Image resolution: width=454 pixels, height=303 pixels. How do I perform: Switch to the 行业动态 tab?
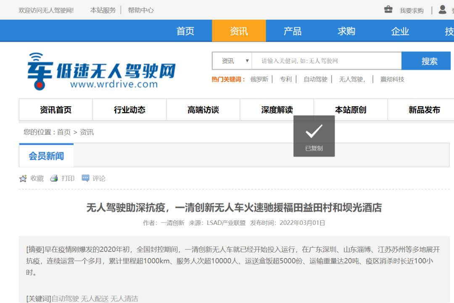coord(129,110)
